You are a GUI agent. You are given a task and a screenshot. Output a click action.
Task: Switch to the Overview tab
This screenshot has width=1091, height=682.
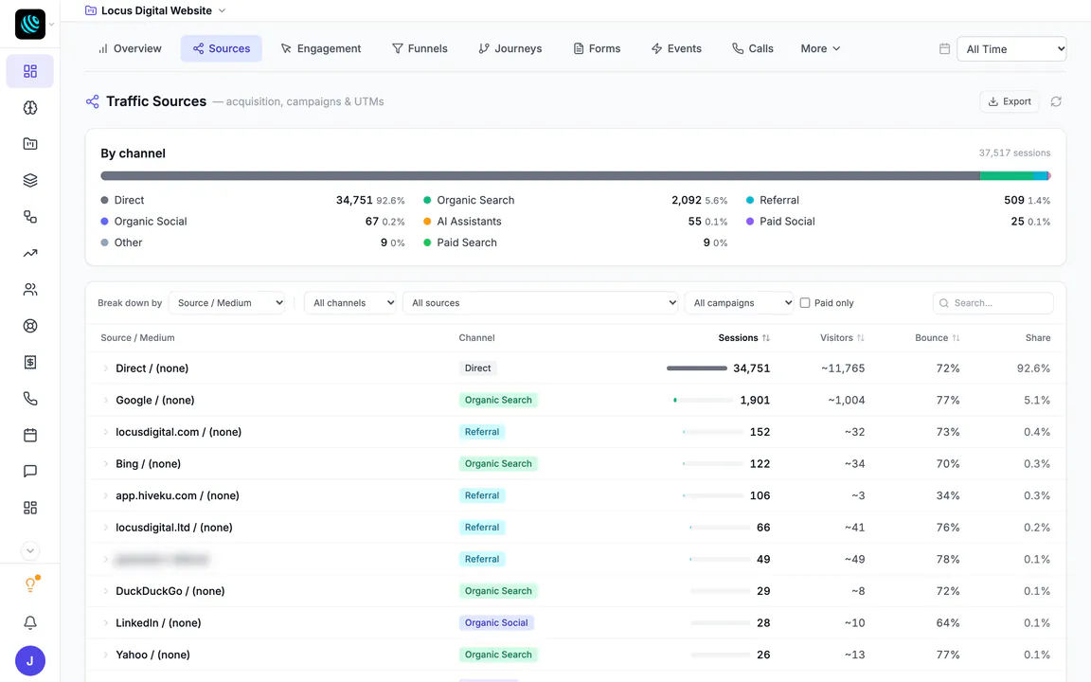coord(130,48)
